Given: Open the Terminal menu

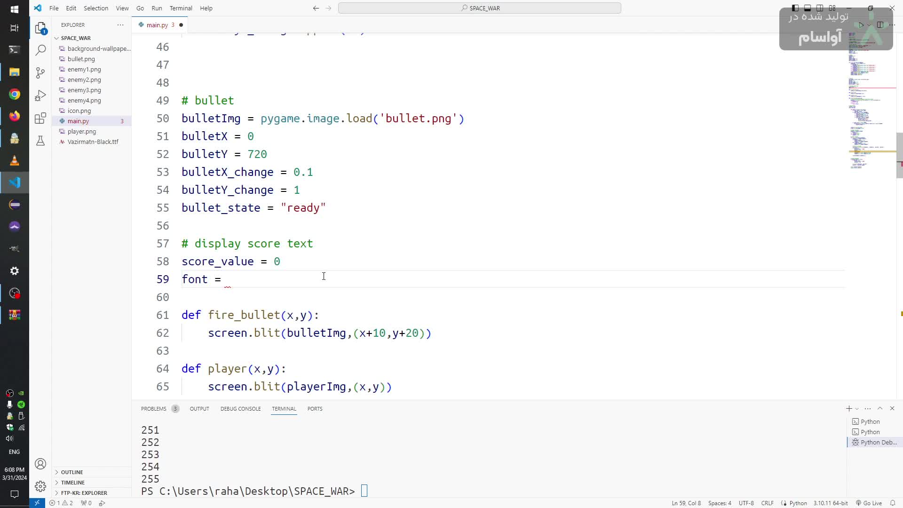Looking at the screenshot, I should pos(181,8).
